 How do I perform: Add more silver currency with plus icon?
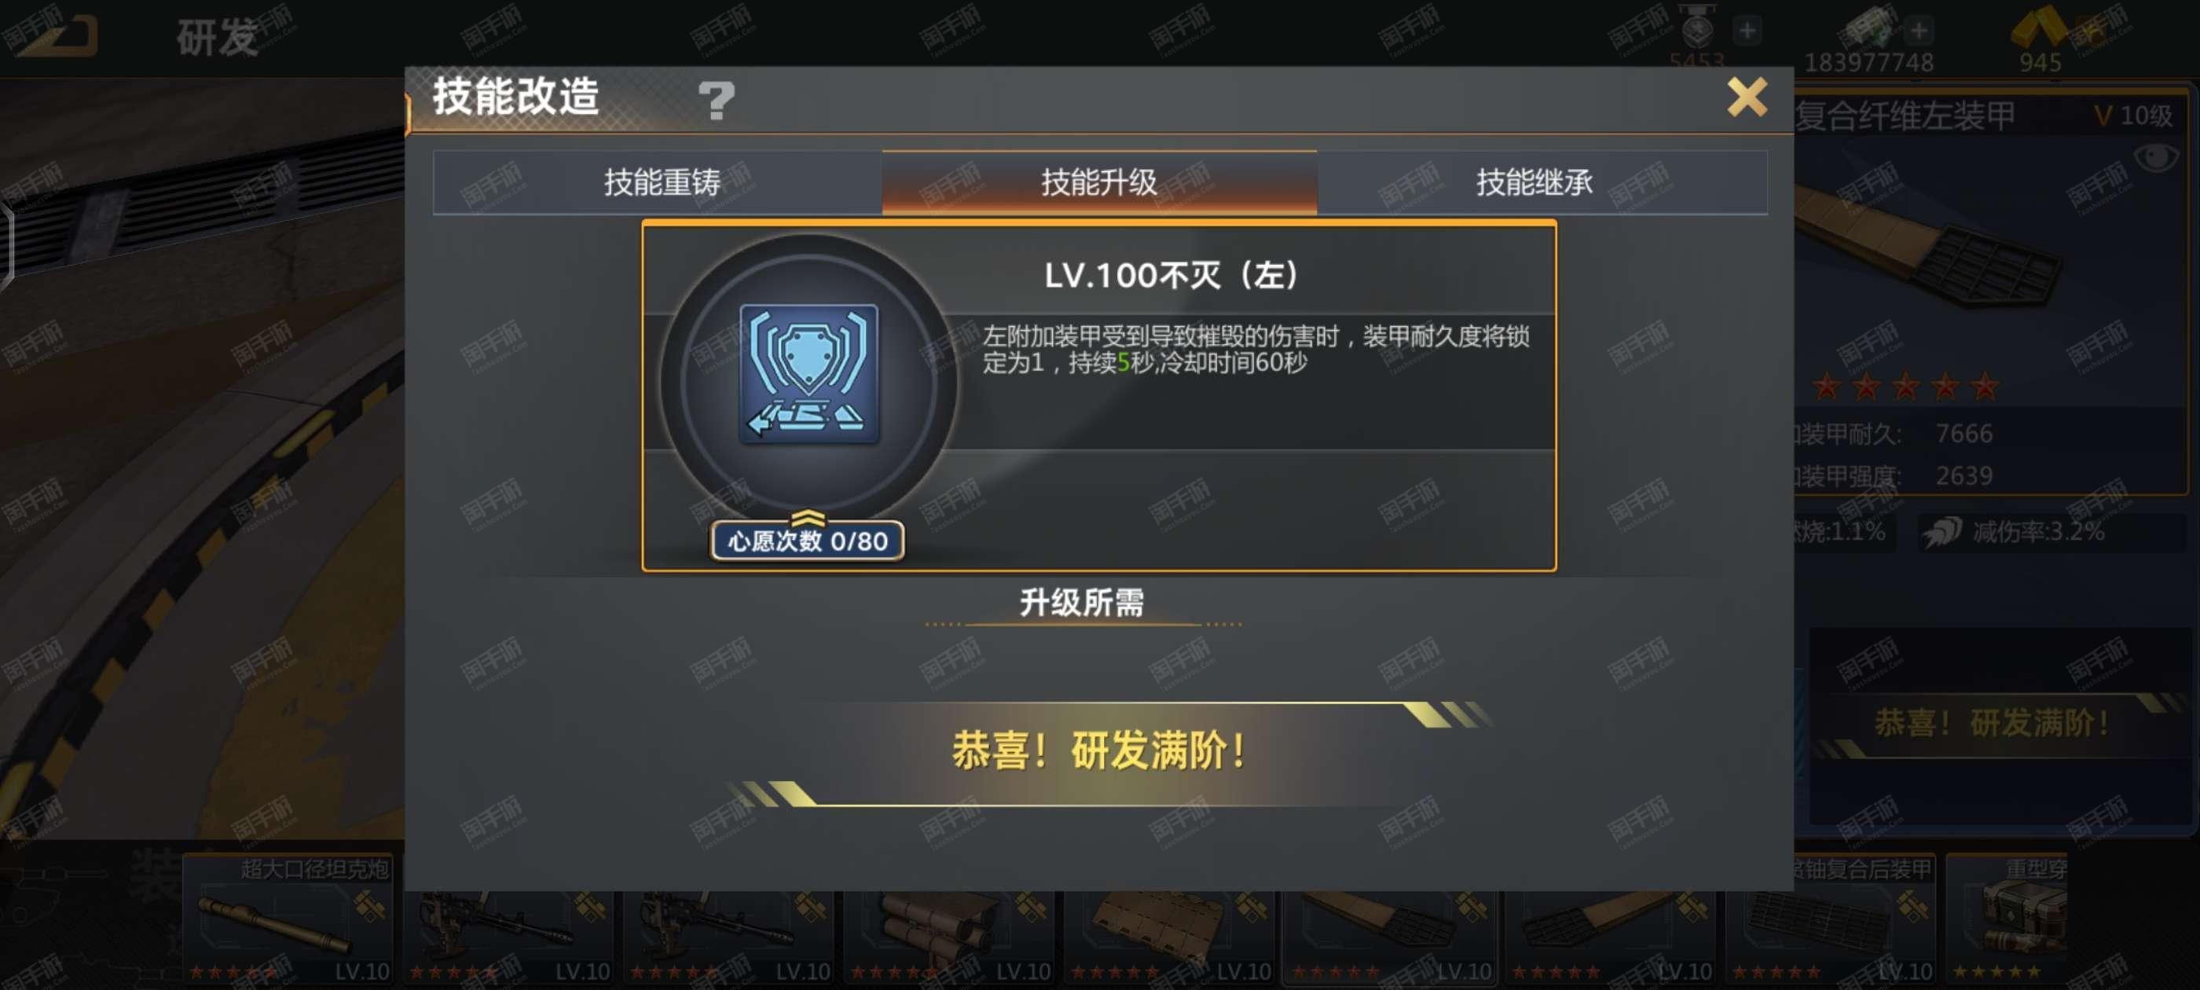[x=1919, y=31]
